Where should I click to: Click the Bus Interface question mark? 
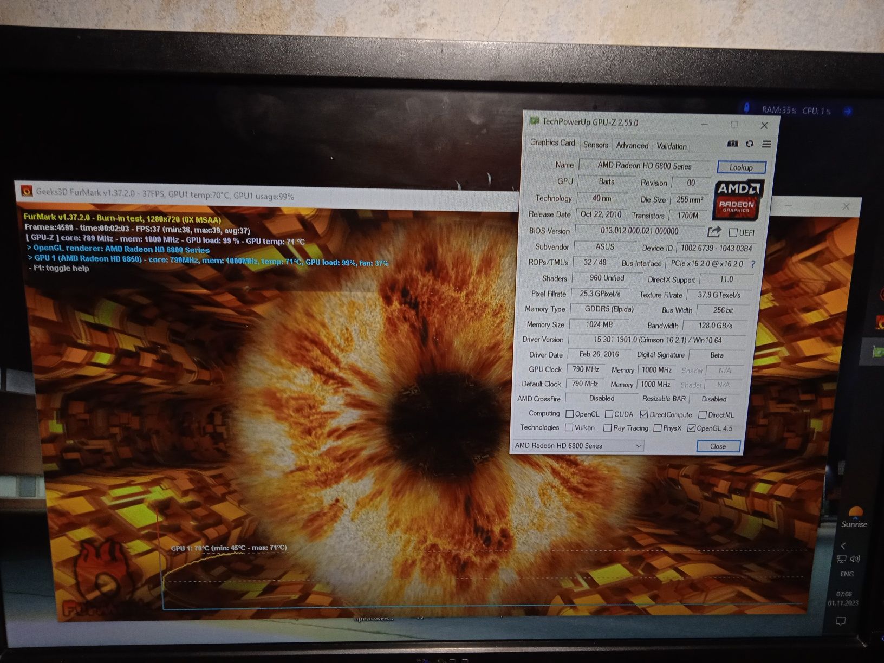pyautogui.click(x=753, y=264)
